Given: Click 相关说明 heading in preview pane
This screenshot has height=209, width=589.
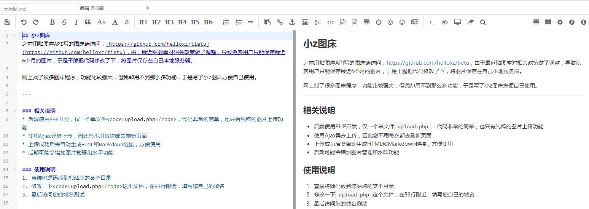Looking at the screenshot, I should pyautogui.click(x=319, y=111).
